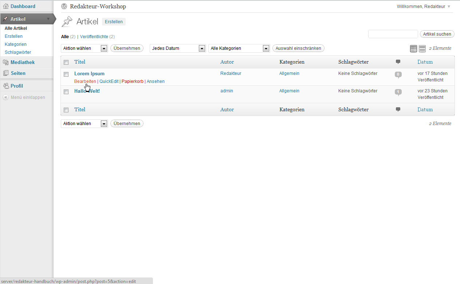Click the Dashboard home icon in sidebar
Screen dimensions: 460x284
(x=6, y=6)
